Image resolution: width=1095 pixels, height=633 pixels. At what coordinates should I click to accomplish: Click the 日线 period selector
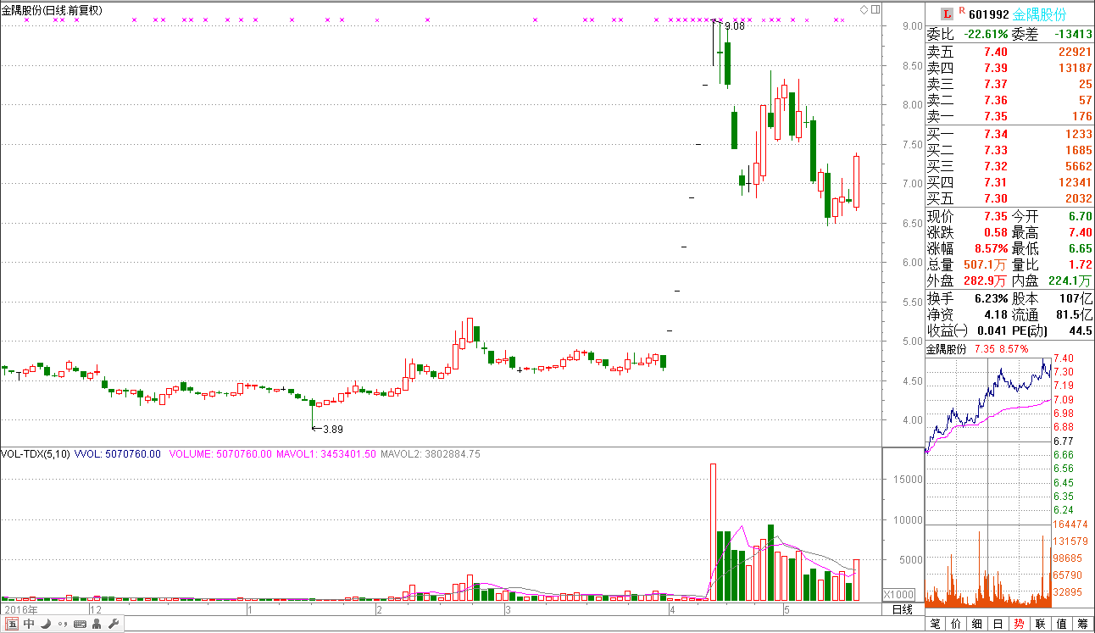[x=903, y=609]
